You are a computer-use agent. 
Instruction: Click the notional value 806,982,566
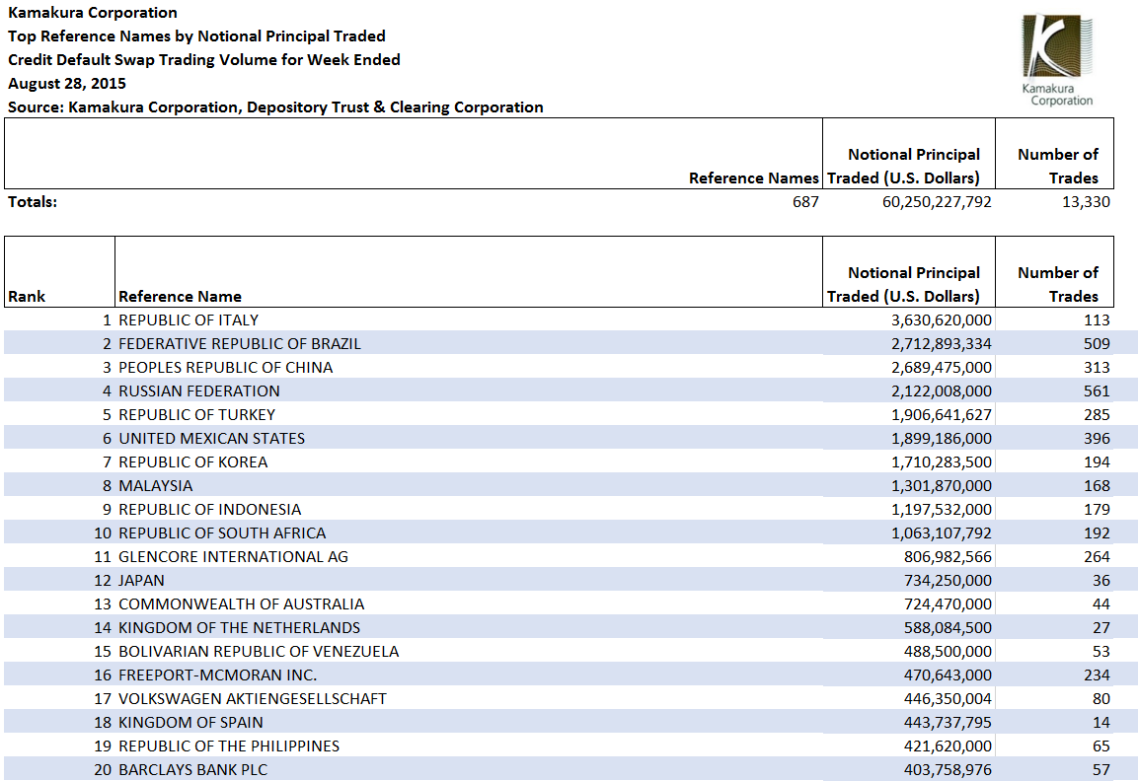[948, 557]
